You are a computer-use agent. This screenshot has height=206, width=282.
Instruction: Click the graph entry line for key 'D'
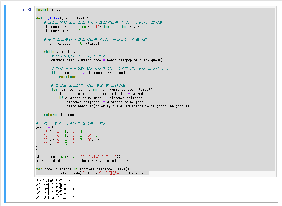(x=64, y=144)
